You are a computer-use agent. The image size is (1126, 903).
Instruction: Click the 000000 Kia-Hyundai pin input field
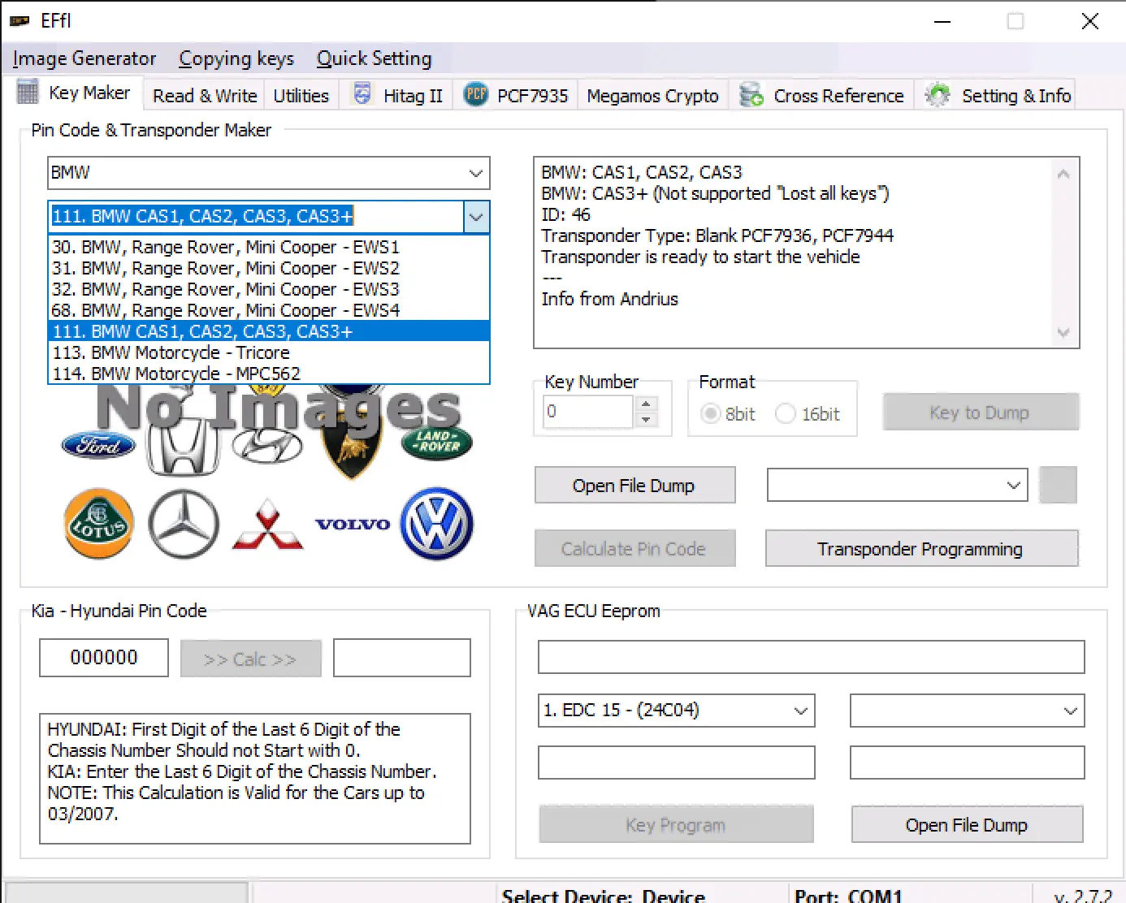click(104, 658)
